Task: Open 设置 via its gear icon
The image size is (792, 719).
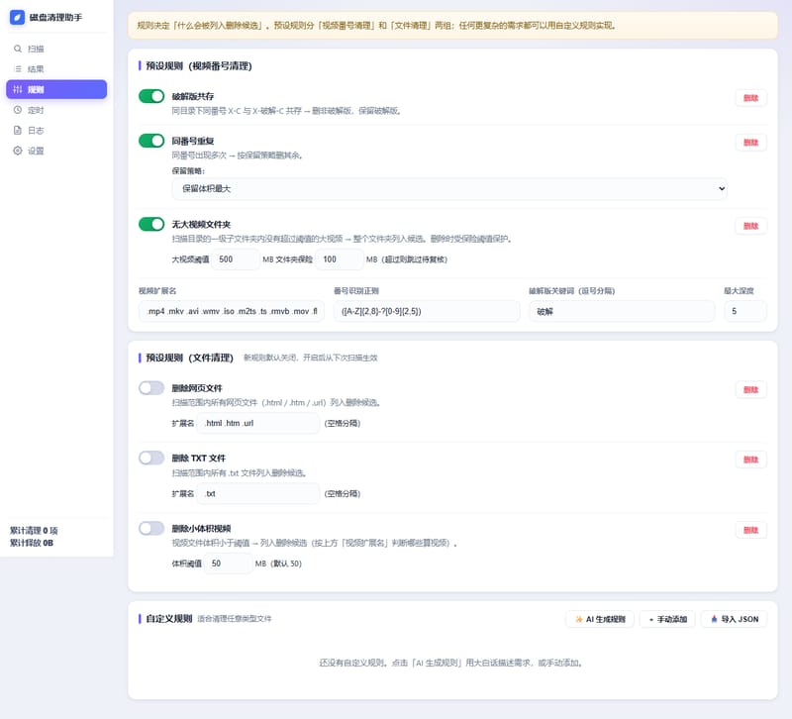Action: [18, 151]
